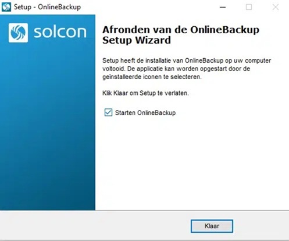Click the text geïnstalleerde iconen te selecteren
Viewport: 289px width, 241px height.
coord(152,77)
